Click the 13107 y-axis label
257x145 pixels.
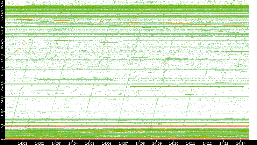2,114
